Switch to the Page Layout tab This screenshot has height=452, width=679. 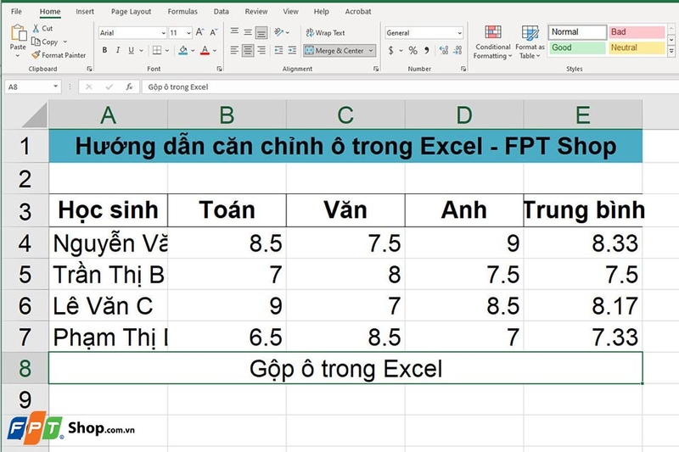[x=132, y=12]
